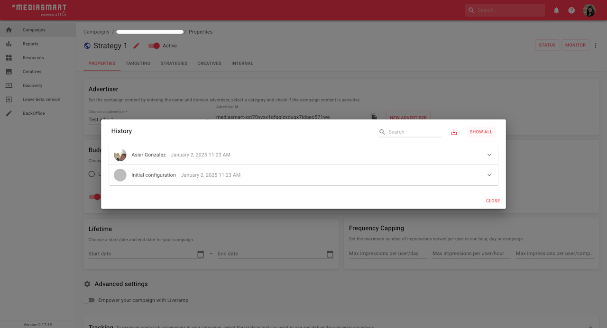
Task: Expand the Asier Gonzalez history entry
Action: point(489,155)
